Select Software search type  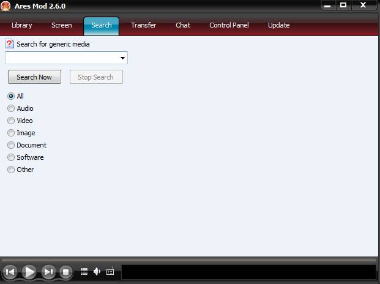(11, 157)
